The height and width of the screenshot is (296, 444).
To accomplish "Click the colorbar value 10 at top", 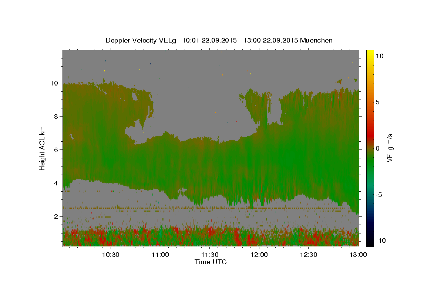I will click(x=379, y=56).
